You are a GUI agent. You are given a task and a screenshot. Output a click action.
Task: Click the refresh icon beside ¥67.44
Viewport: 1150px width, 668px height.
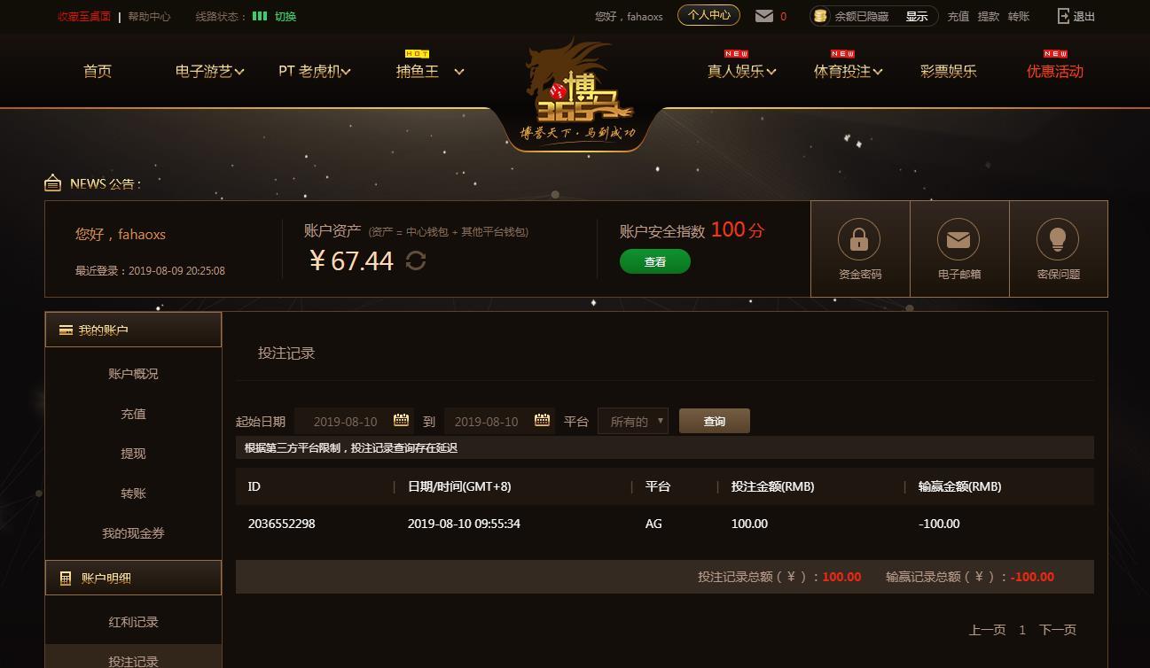click(x=416, y=260)
